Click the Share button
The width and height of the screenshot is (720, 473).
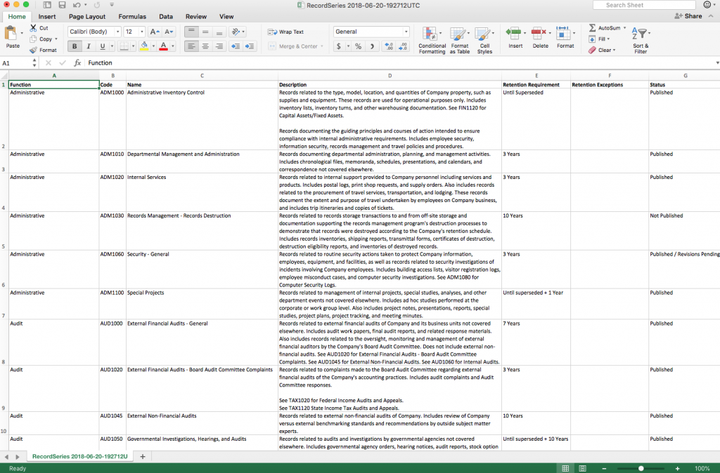coord(688,16)
